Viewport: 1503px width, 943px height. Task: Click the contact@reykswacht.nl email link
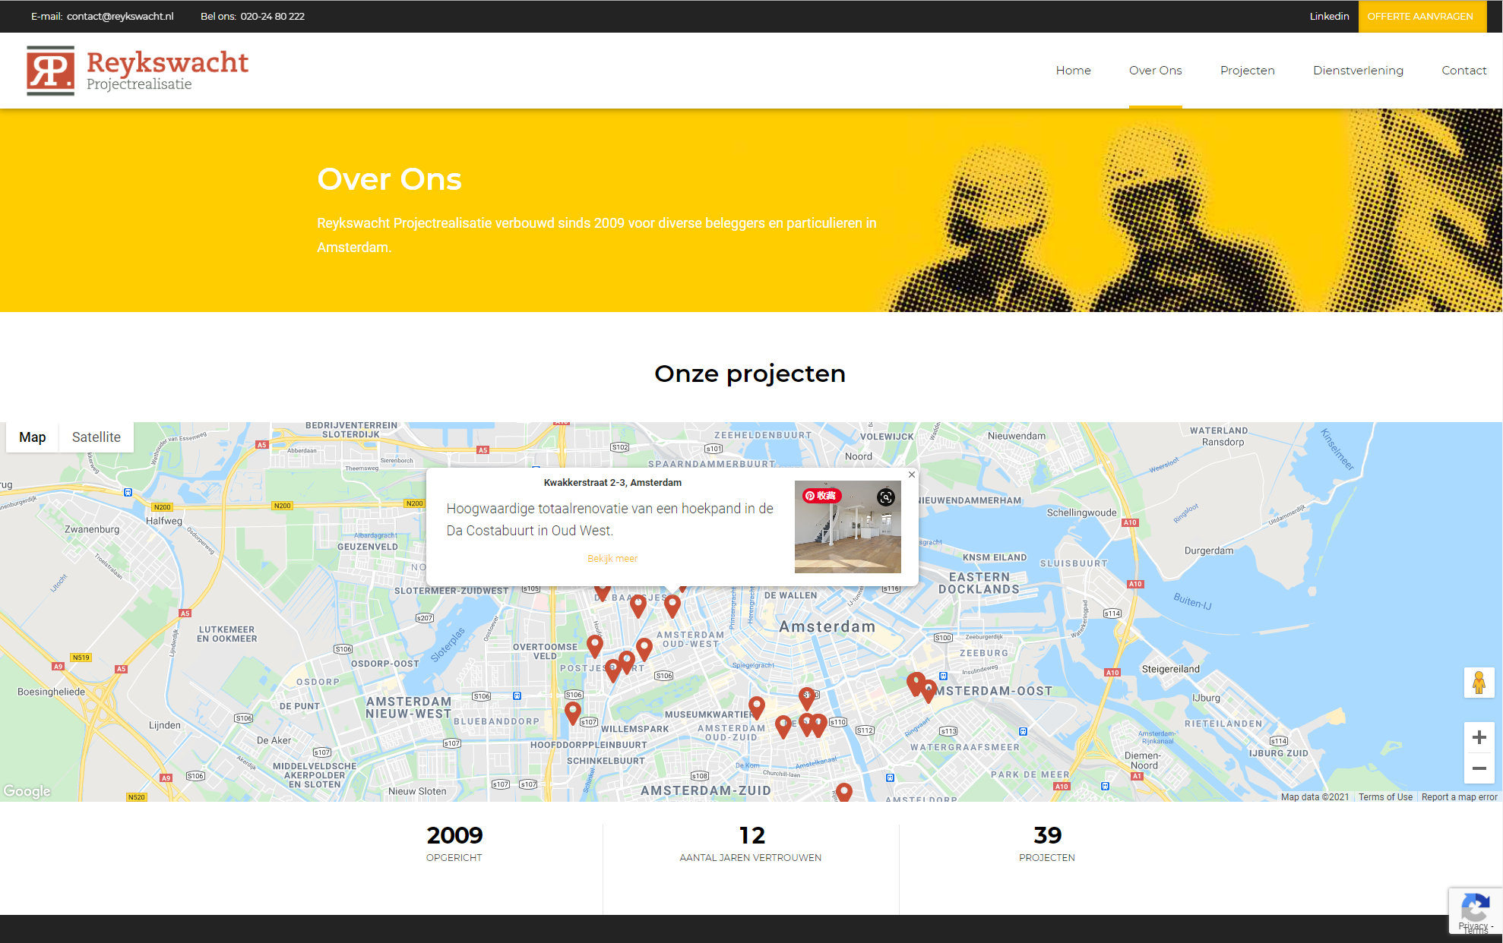(x=120, y=17)
